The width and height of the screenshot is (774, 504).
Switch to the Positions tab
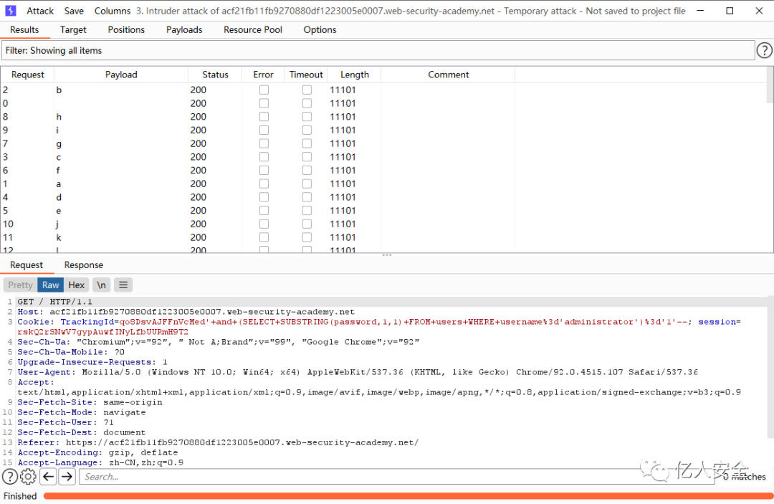click(126, 29)
